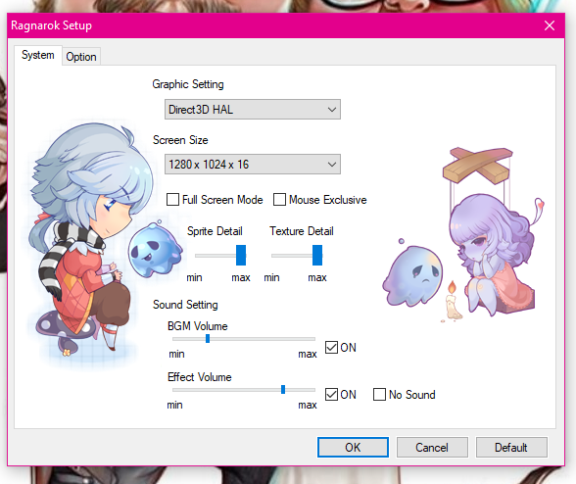This screenshot has height=484, width=576.
Task: Click the BGM Volume slider track
Action: pos(244,339)
